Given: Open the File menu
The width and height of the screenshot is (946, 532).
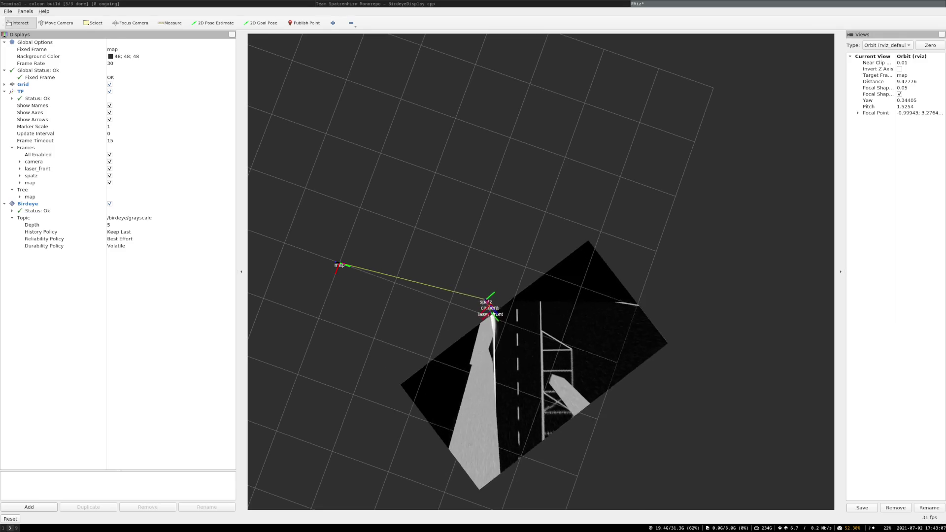Looking at the screenshot, I should point(8,11).
